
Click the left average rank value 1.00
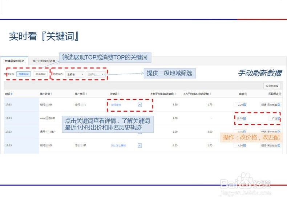[175, 118]
